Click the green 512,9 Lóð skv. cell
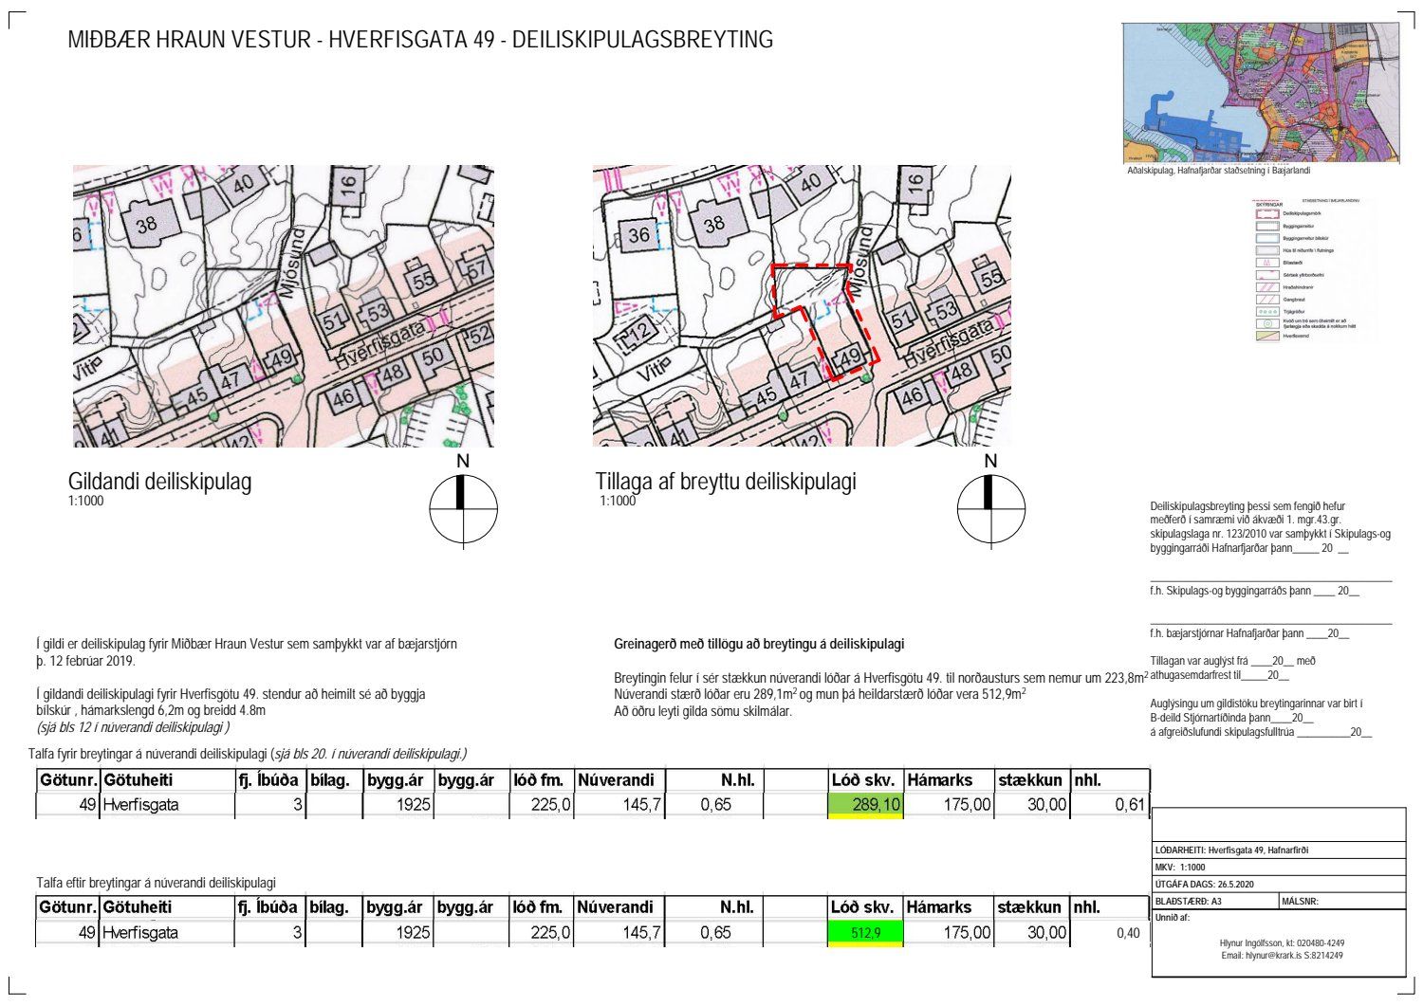 tap(864, 933)
